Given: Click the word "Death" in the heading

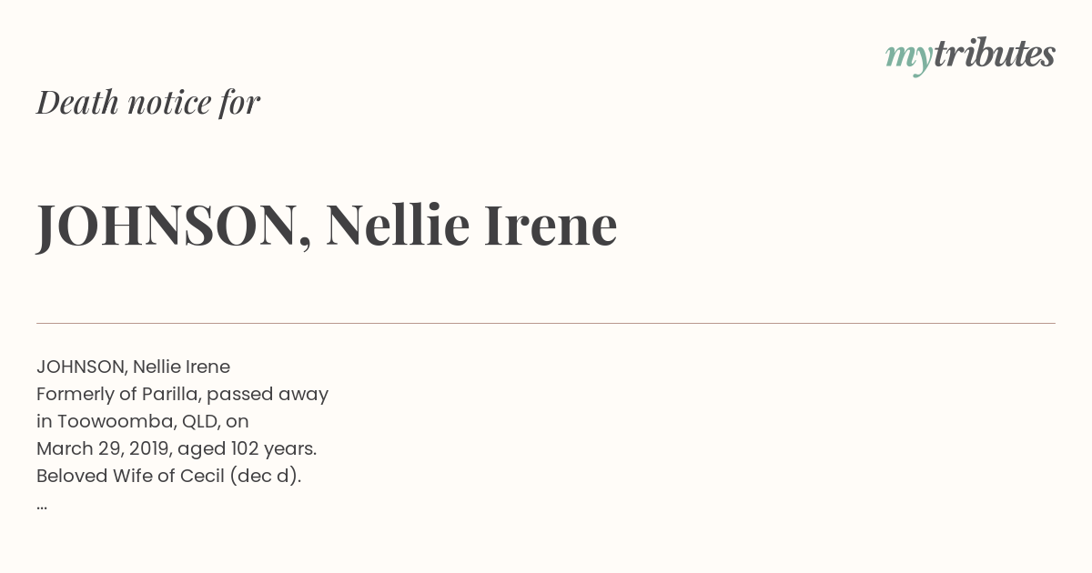Looking at the screenshot, I should pos(78,103).
